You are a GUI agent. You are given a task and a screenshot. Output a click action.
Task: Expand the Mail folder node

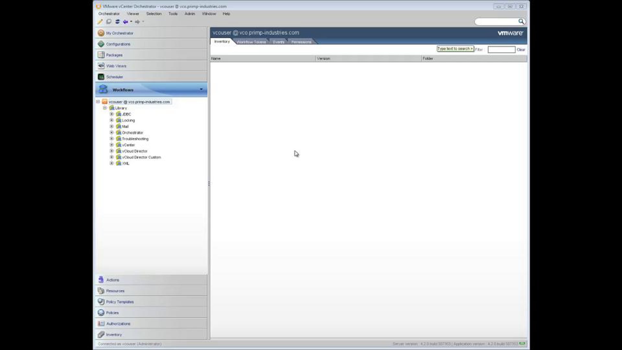tap(111, 126)
